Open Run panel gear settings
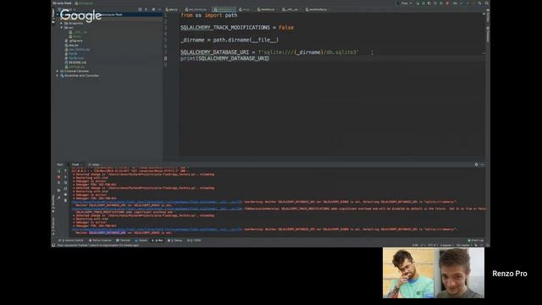The width and height of the screenshot is (542, 305). [476, 164]
